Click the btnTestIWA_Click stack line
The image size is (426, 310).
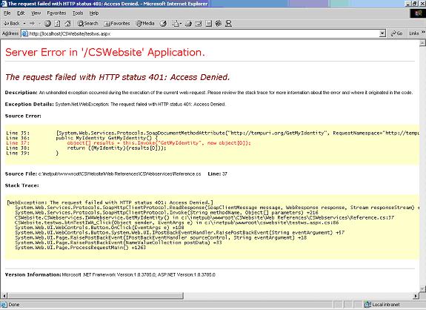tap(176, 222)
